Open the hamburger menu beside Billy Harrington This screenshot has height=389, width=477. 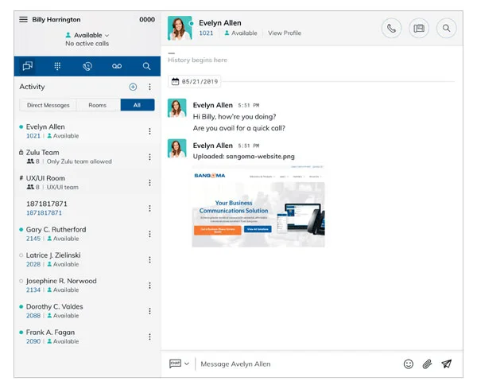[x=24, y=19]
